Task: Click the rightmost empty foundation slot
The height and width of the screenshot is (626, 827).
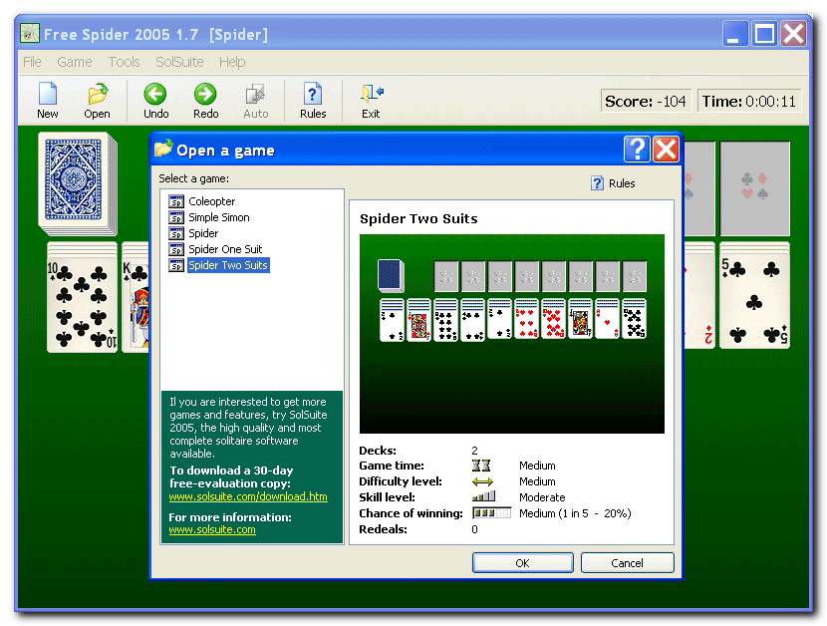Action: [x=754, y=188]
